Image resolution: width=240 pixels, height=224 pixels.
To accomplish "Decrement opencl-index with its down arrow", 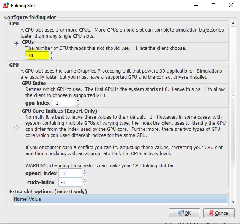I will click(84, 175).
